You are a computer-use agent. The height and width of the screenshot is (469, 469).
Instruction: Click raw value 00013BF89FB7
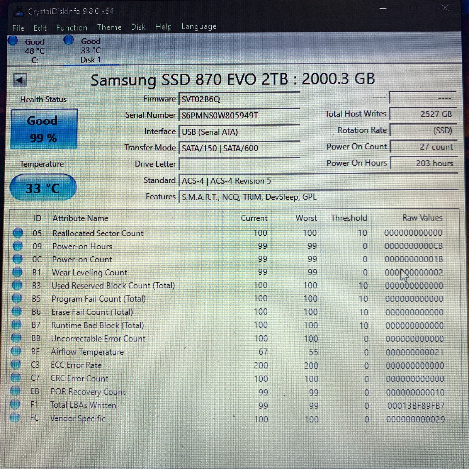[x=416, y=406]
